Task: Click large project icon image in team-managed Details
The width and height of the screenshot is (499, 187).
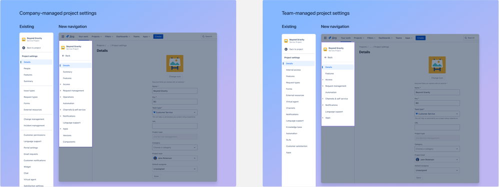Action: pyautogui.click(x=437, y=65)
